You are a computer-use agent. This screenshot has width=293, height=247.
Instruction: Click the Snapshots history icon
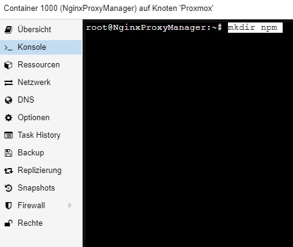point(9,188)
